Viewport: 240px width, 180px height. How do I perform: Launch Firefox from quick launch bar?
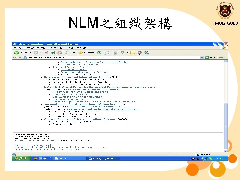(x=35, y=158)
